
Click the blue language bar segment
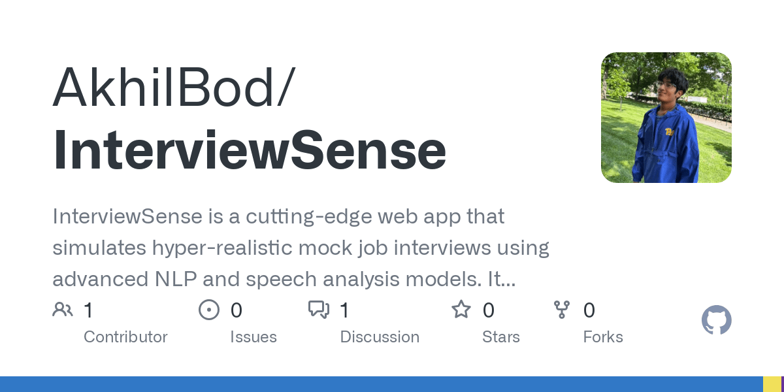(382, 384)
